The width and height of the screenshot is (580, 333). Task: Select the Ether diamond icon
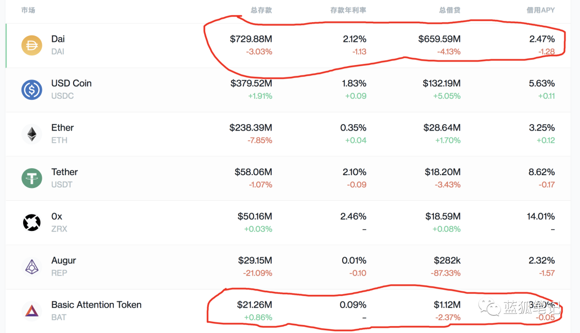[32, 134]
